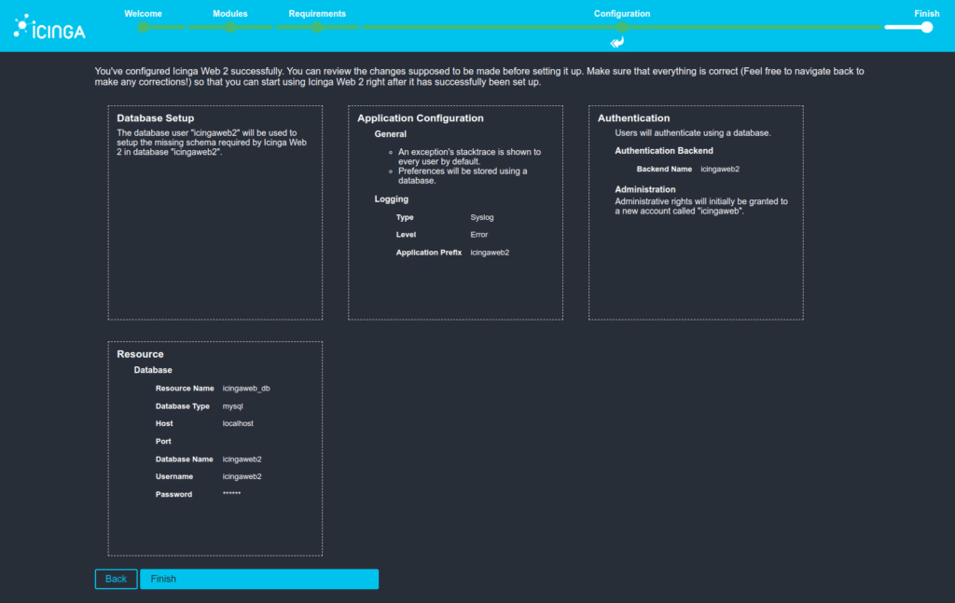
Task: Go to the Requirements wizard step
Action: pyautogui.click(x=317, y=13)
